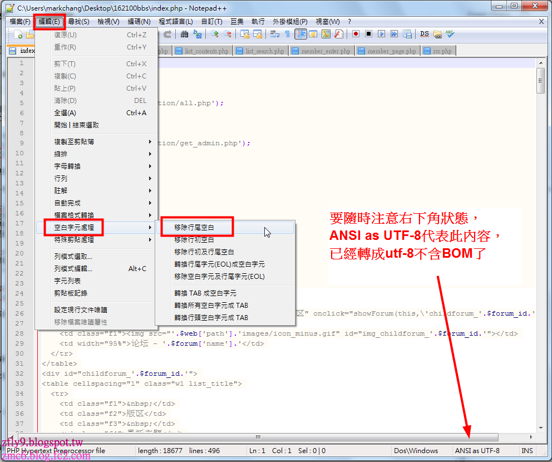Expand the 自動完成 submenu
Viewport: 552px width, 462px height.
pos(96,203)
